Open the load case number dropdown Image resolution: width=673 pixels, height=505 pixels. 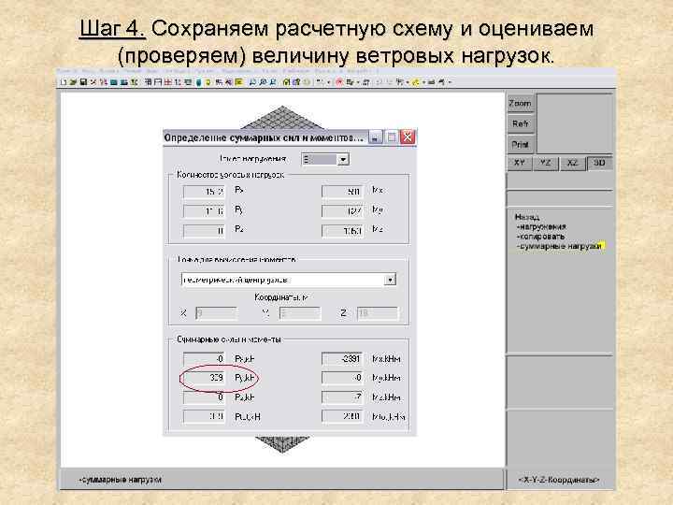(x=343, y=159)
